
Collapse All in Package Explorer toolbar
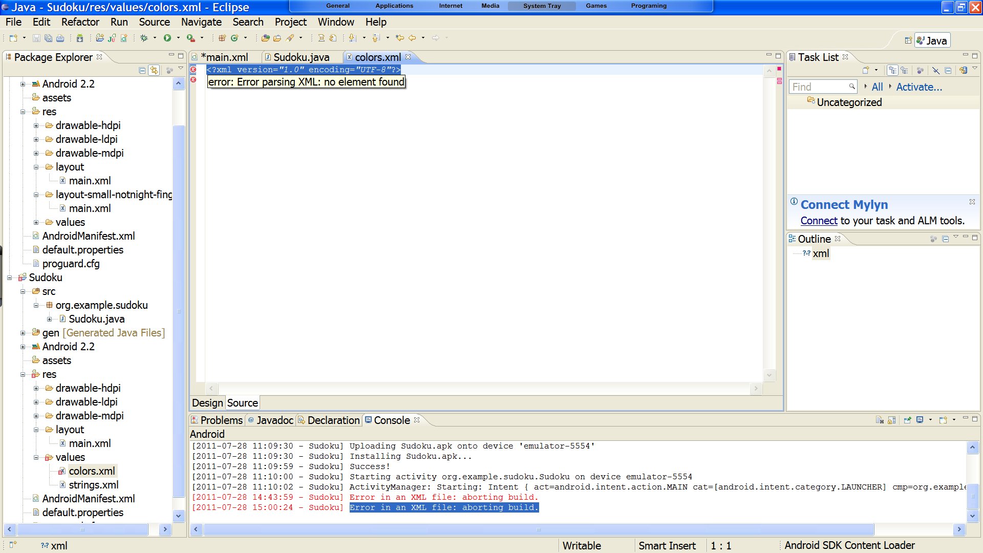point(142,71)
